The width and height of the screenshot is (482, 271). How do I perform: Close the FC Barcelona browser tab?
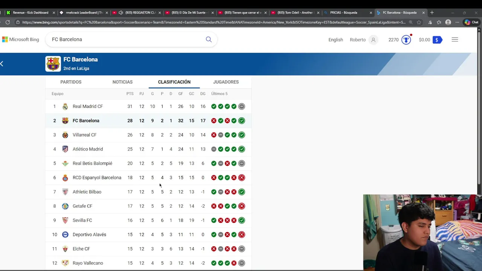423,12
